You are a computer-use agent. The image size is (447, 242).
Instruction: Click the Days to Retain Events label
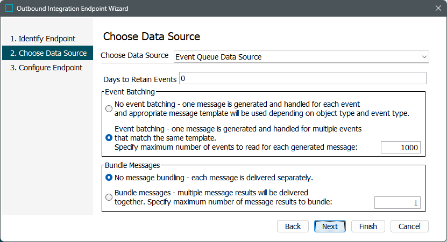coord(140,79)
